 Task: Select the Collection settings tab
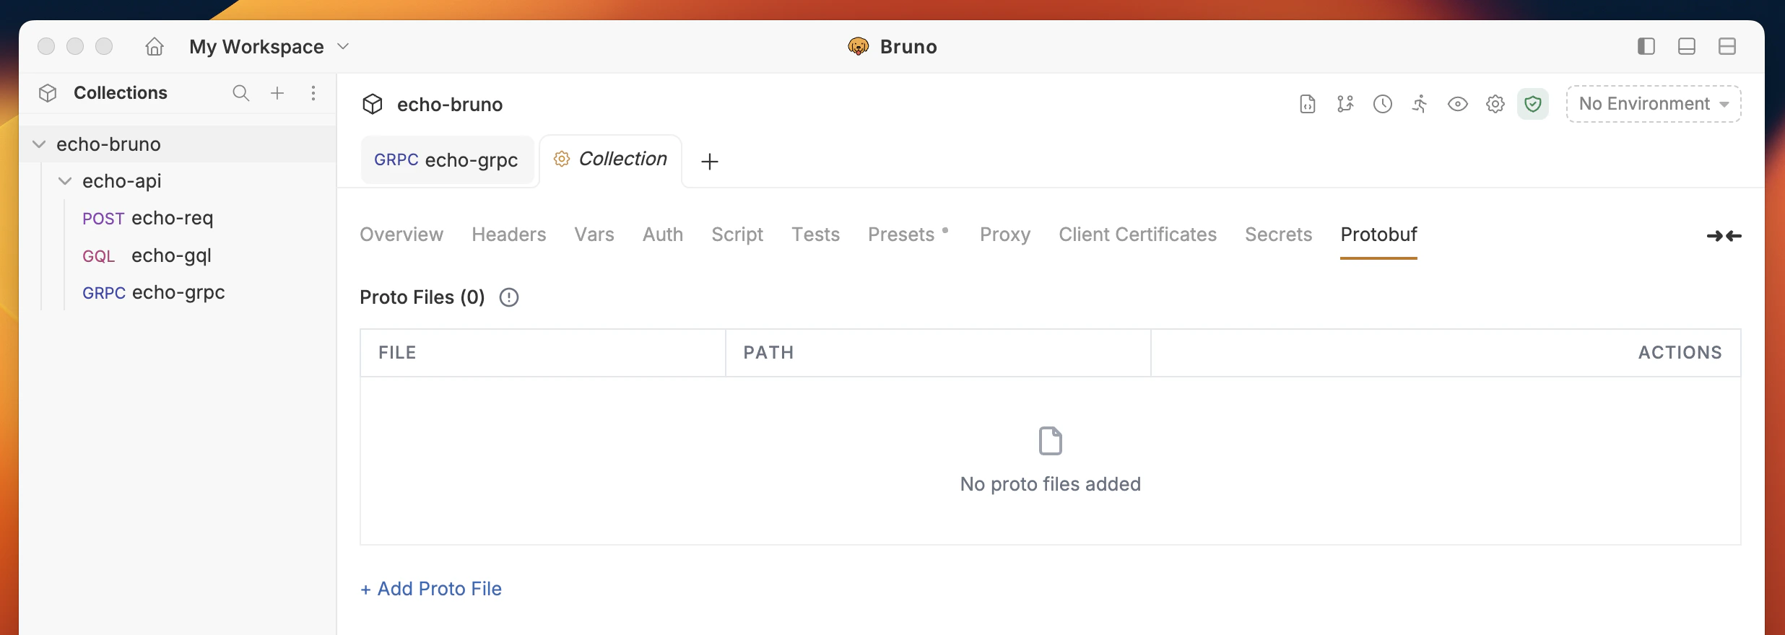point(611,159)
